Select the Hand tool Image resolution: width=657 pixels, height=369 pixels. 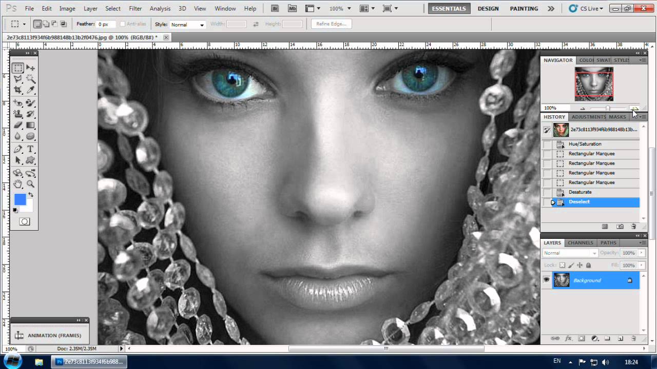click(18, 184)
